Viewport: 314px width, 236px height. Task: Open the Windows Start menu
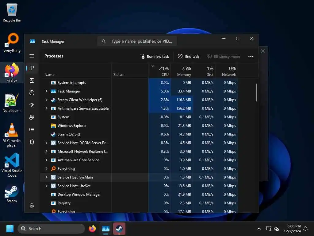[10, 229]
